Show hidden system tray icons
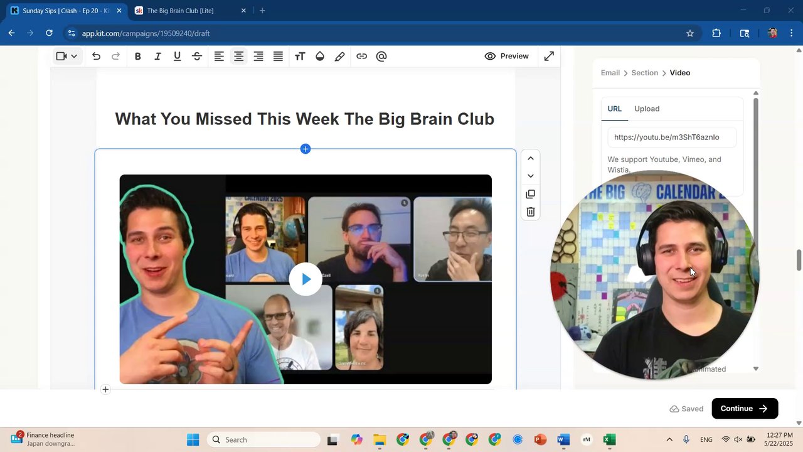The width and height of the screenshot is (803, 452). coord(669,439)
